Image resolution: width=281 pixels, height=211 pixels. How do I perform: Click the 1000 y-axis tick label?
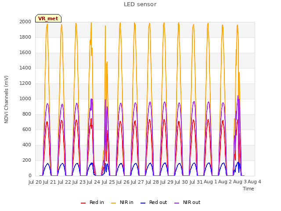(25, 98)
